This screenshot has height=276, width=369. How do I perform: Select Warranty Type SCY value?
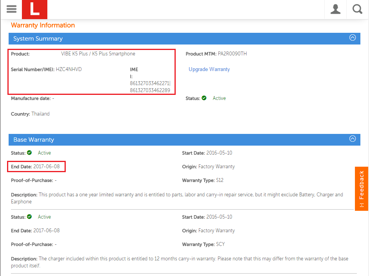coord(220,244)
